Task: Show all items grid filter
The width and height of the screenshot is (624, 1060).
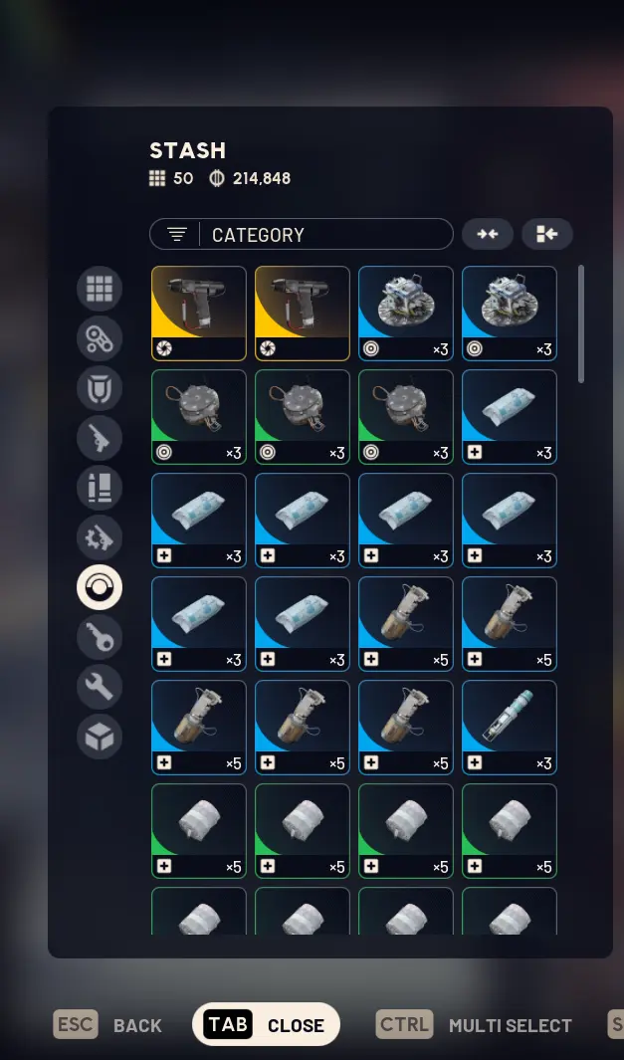Action: (x=100, y=289)
